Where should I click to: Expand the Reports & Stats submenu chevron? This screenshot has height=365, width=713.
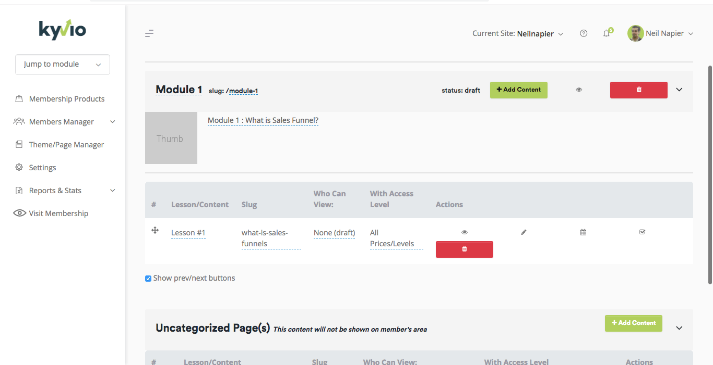[x=113, y=191]
